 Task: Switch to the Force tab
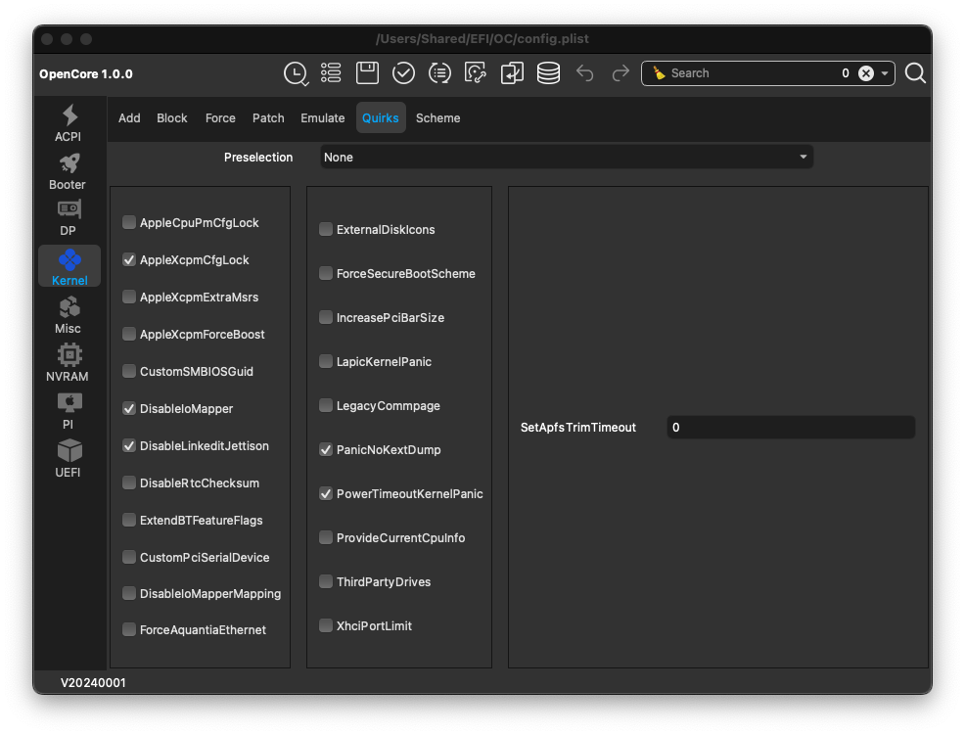click(x=220, y=117)
